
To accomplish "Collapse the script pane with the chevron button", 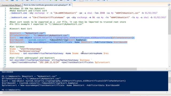I will coord(169,5).
